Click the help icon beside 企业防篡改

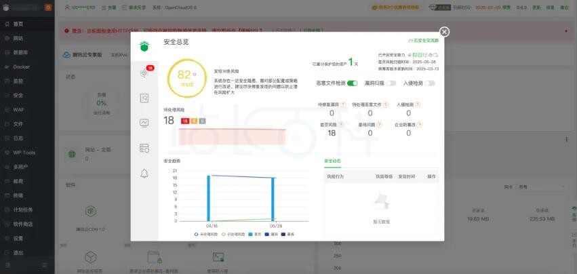(x=420, y=125)
